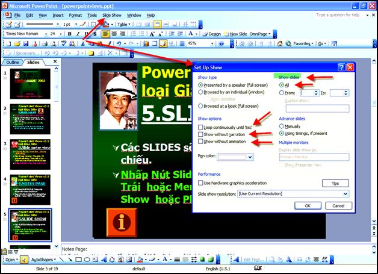Image resolution: width=378 pixels, height=274 pixels.
Task: Open the dialog Help question button
Action: click(341, 67)
